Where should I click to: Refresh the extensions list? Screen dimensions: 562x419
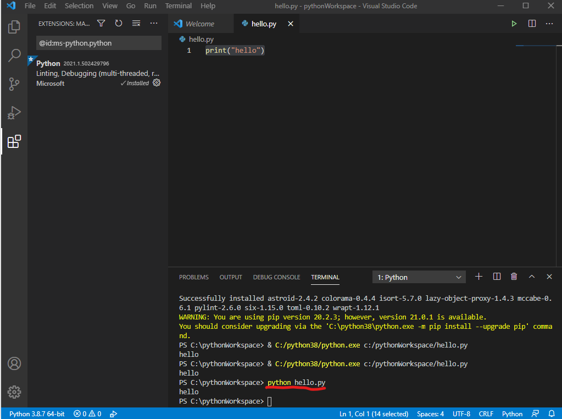point(119,23)
